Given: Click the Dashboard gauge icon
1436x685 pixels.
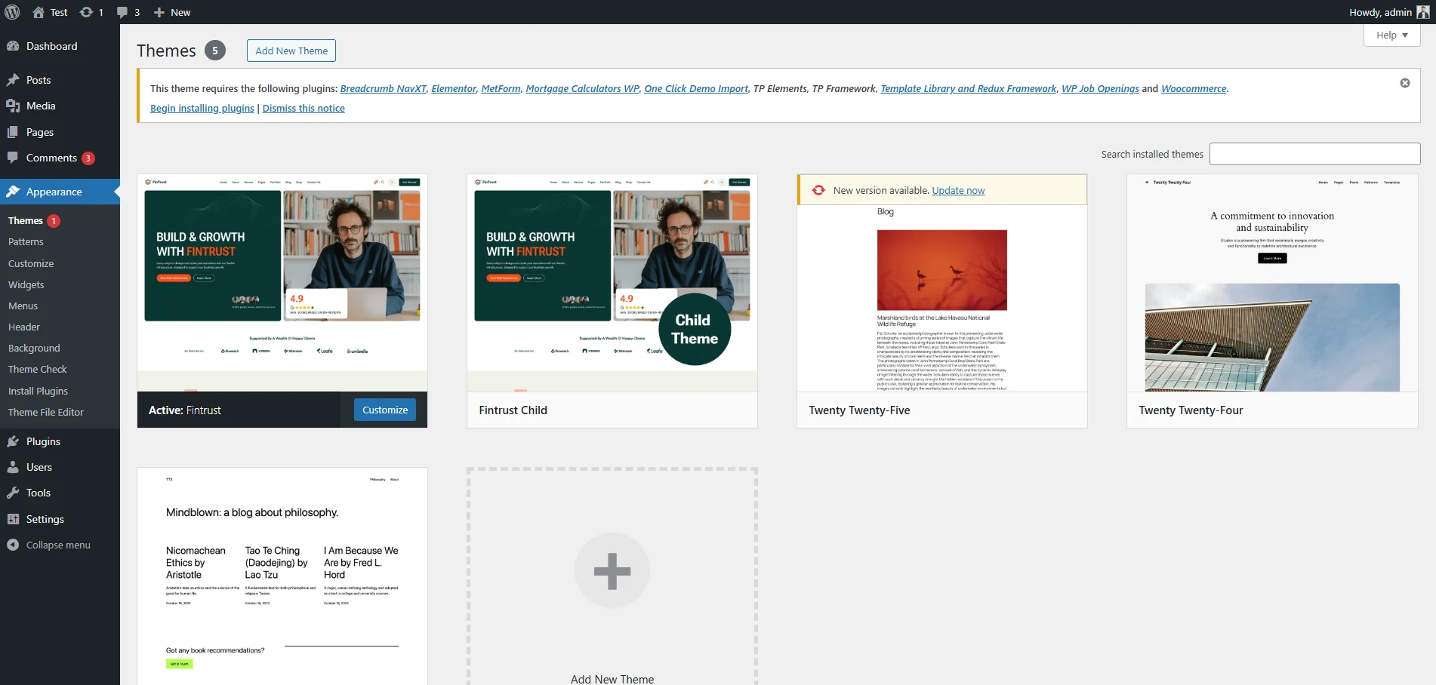Looking at the screenshot, I should point(13,46).
